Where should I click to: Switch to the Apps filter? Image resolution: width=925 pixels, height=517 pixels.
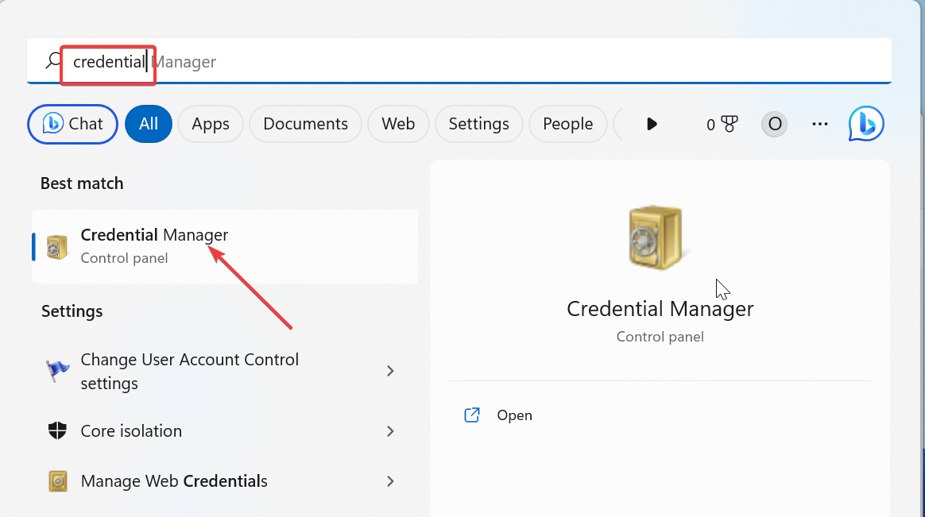click(211, 124)
